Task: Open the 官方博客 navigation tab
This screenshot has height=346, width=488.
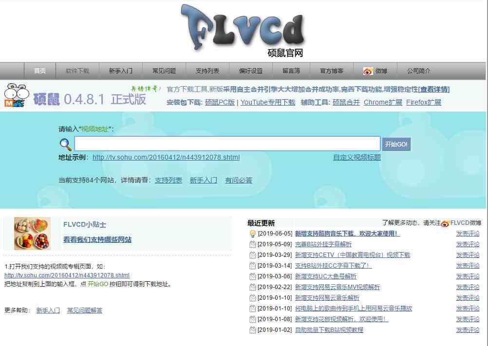Action: [x=332, y=71]
